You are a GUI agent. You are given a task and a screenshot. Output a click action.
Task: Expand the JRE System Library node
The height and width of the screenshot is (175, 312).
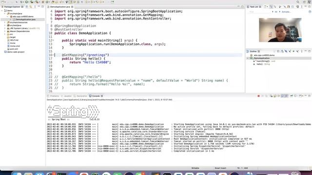[5, 28]
